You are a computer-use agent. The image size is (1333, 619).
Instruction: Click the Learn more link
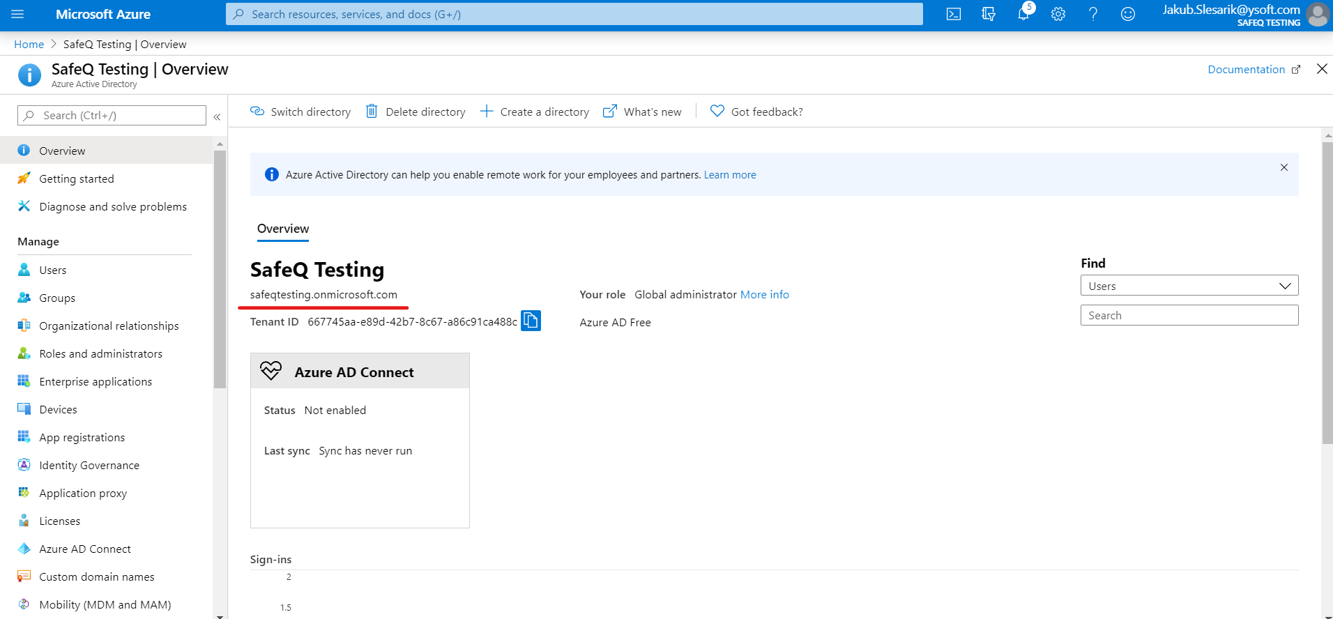[729, 175]
